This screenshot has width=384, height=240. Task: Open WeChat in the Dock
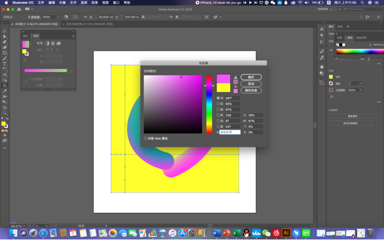tap(266, 233)
